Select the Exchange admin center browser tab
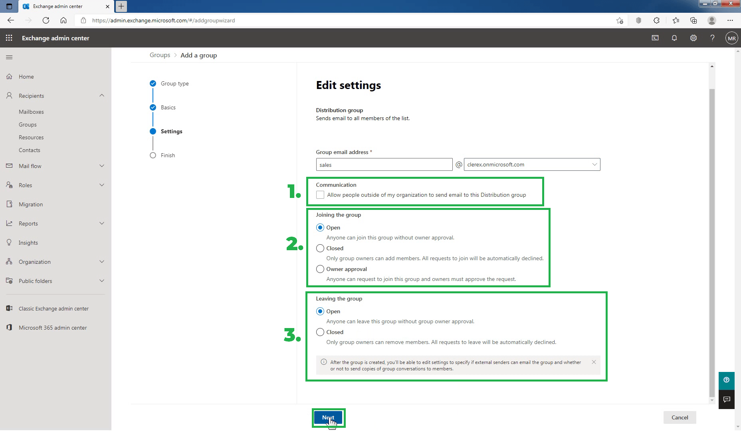The width and height of the screenshot is (741, 431). [57, 6]
